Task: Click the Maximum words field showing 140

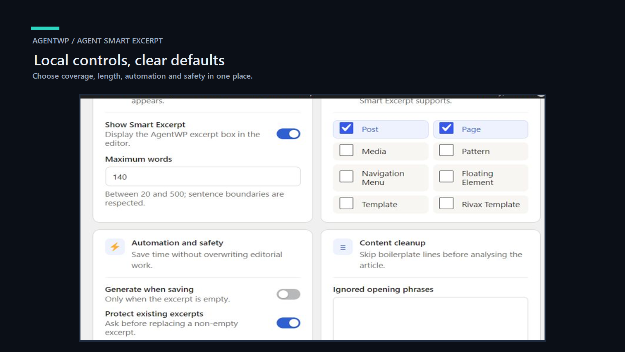Action: click(x=203, y=176)
